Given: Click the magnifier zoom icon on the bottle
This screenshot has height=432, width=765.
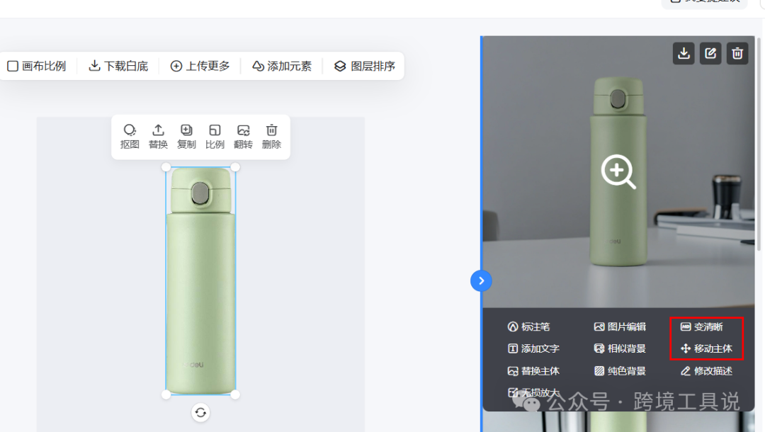Looking at the screenshot, I should [x=618, y=171].
